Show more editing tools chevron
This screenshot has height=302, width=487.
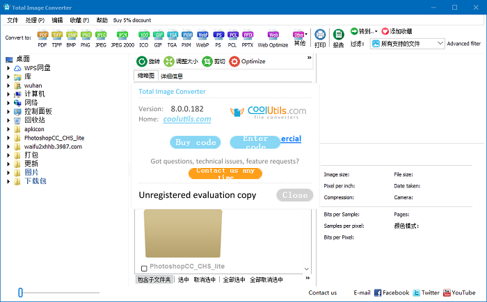click(310, 58)
